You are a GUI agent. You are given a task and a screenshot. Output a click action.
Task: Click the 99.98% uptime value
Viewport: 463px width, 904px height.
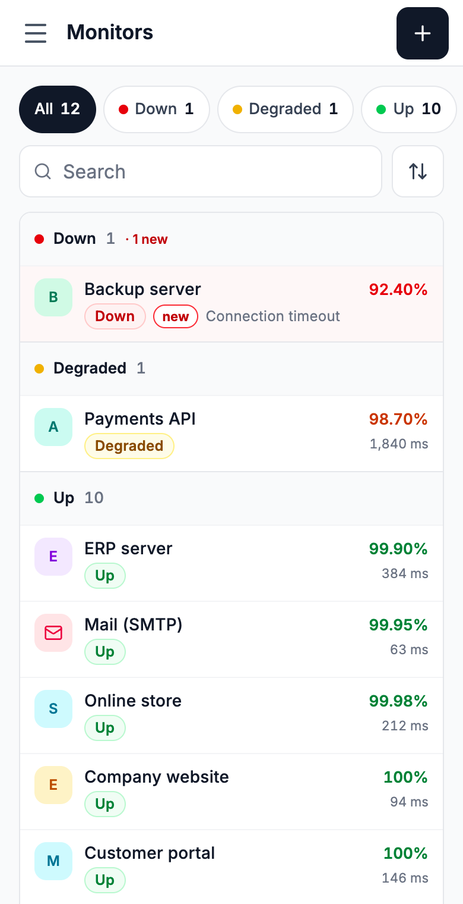398,701
